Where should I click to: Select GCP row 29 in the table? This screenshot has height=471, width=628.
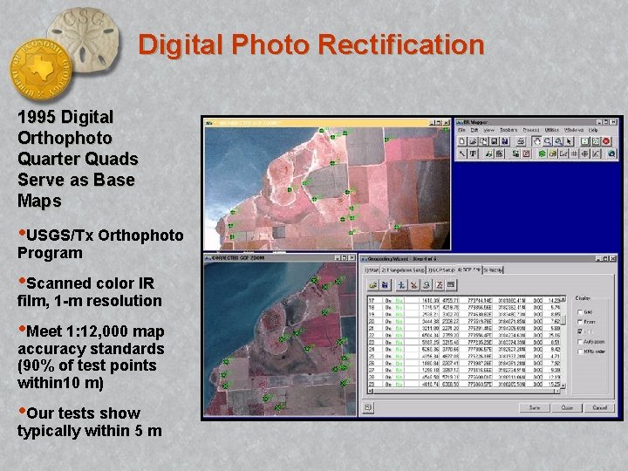click(x=464, y=384)
